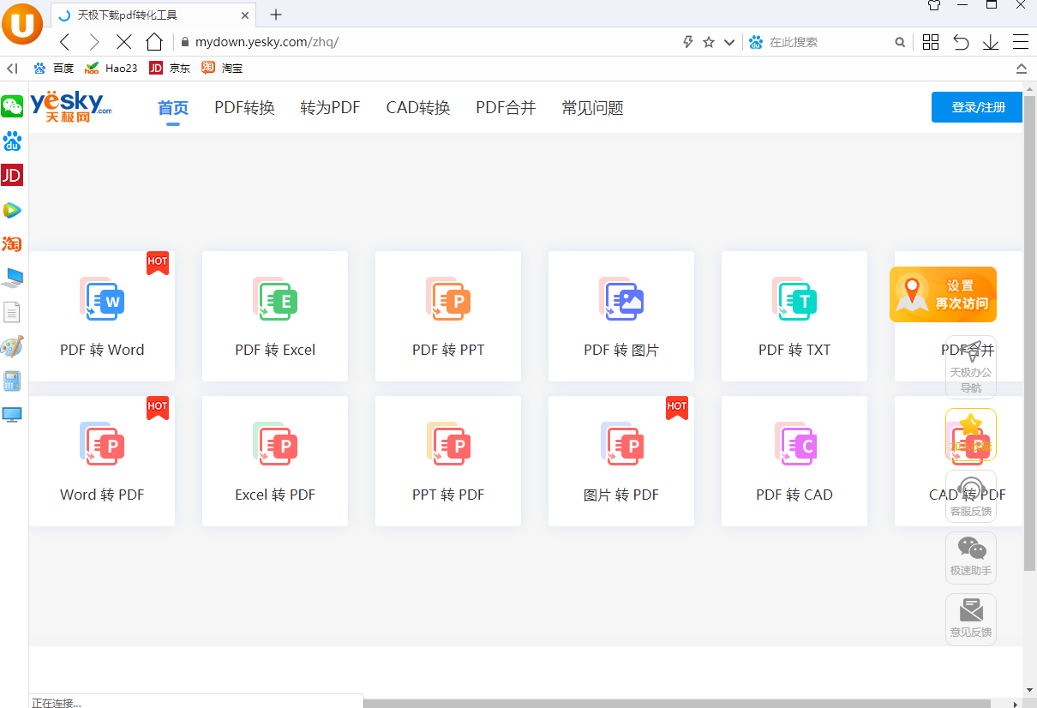This screenshot has width=1037, height=708.
Task: Open the PDF 转 图片 converter card
Action: tap(621, 316)
